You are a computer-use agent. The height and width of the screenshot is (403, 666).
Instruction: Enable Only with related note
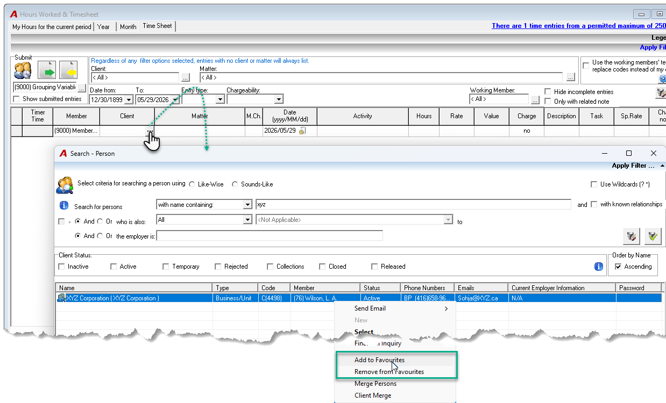[x=548, y=102]
